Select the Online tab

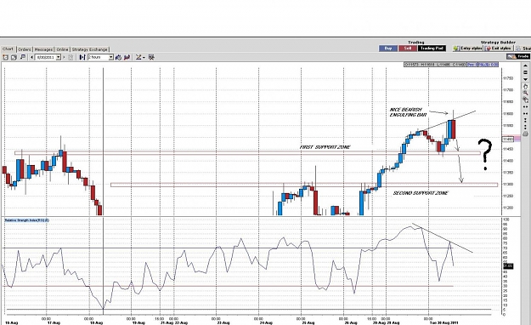tap(62, 49)
